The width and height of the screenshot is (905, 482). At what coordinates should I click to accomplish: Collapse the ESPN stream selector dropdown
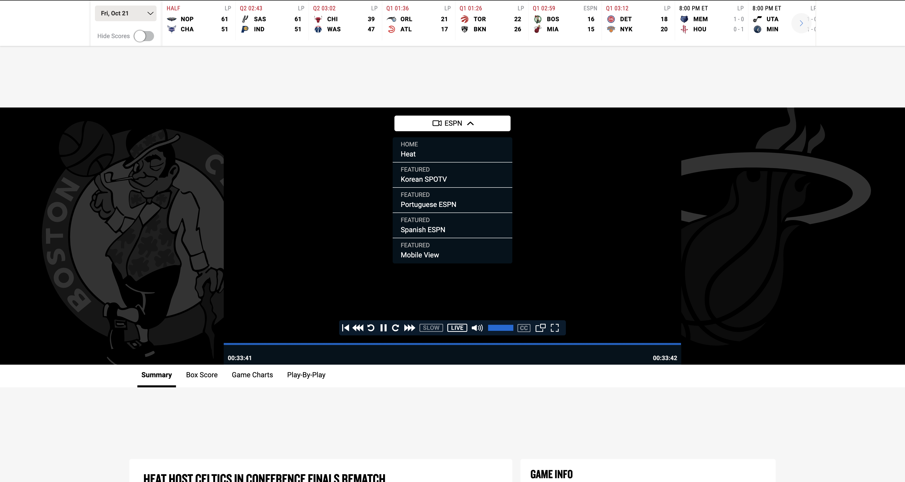click(452, 123)
